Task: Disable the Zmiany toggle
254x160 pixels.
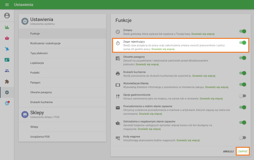Action: (x=242, y=31)
